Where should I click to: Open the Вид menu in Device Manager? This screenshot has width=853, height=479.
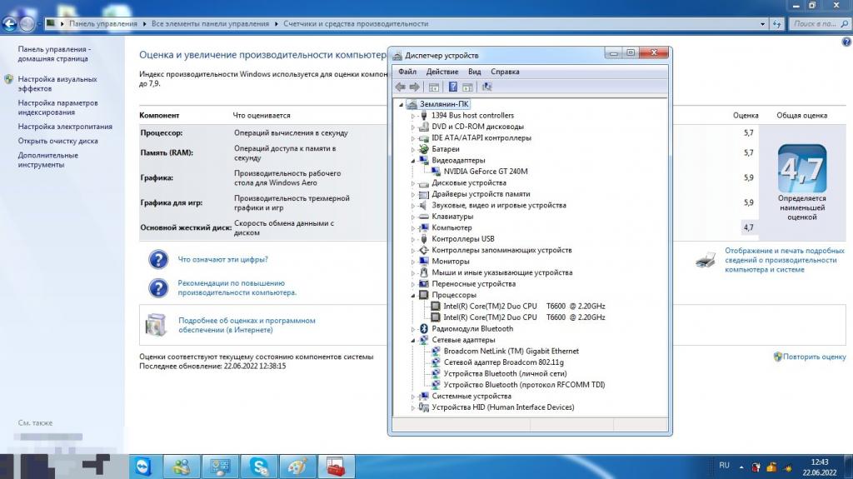[474, 72]
